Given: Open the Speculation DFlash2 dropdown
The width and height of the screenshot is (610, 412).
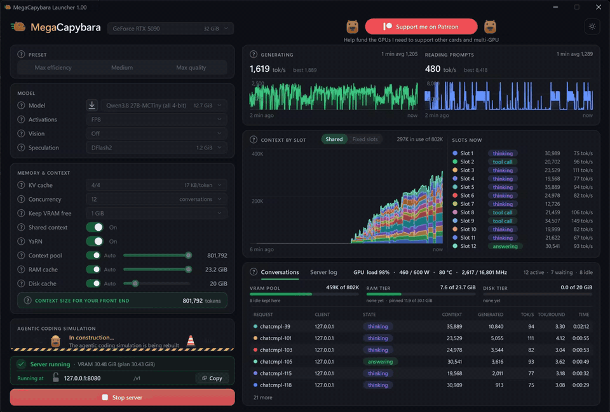Looking at the screenshot, I should [x=156, y=148].
